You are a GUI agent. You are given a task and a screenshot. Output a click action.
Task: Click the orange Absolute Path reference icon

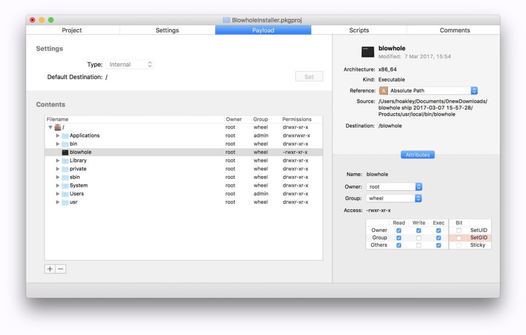384,89
